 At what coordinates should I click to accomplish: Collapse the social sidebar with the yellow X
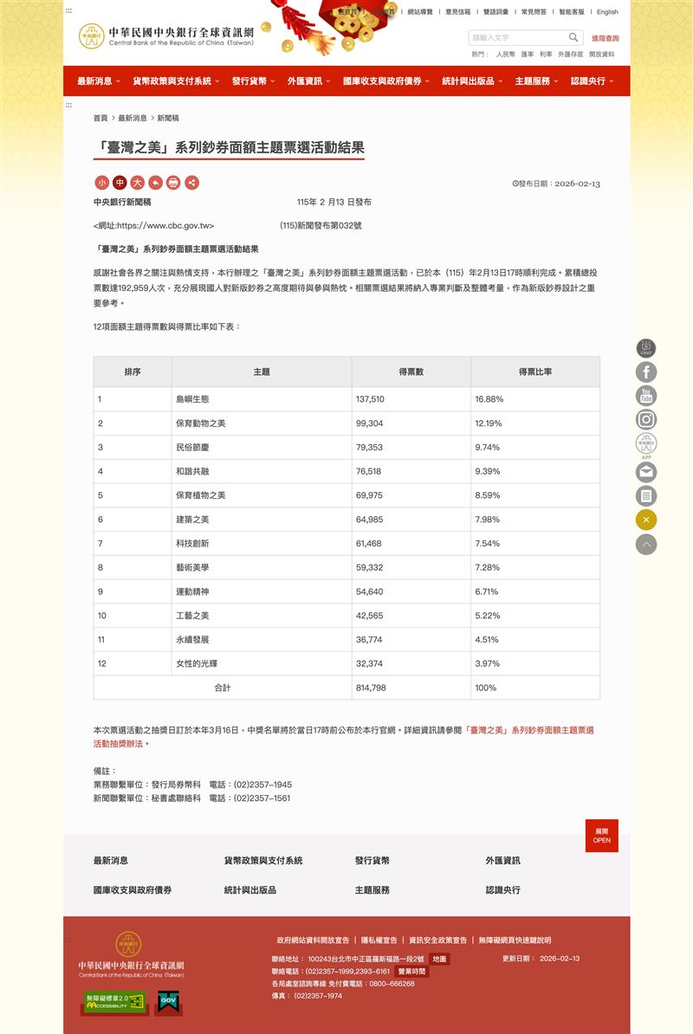point(646,520)
